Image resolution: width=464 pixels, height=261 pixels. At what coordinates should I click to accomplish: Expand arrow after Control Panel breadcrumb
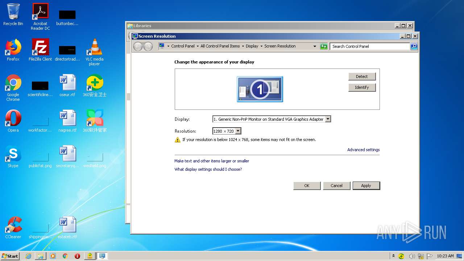pos(198,46)
